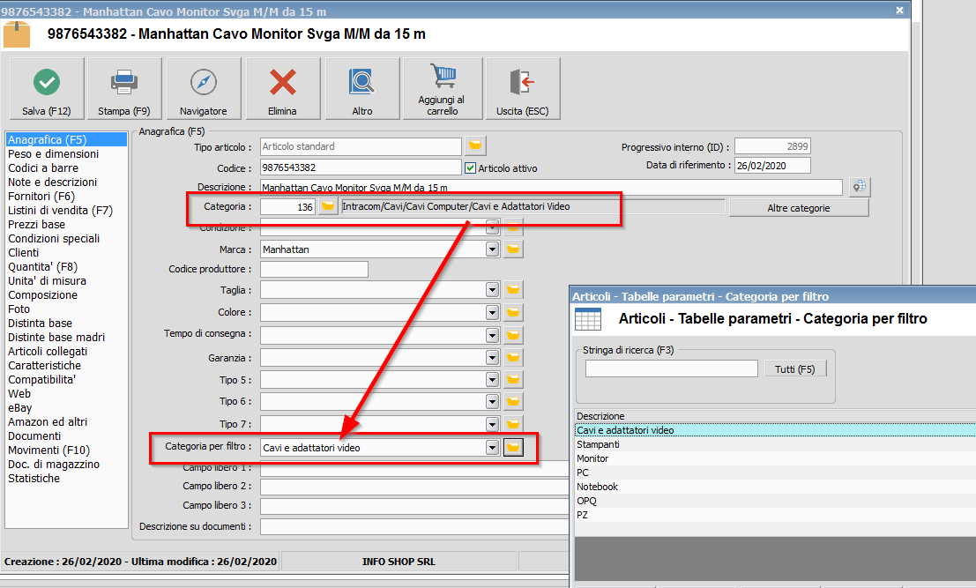Click the Stampa (F9) printer icon
Image resolution: width=976 pixels, height=588 pixels.
[124, 83]
